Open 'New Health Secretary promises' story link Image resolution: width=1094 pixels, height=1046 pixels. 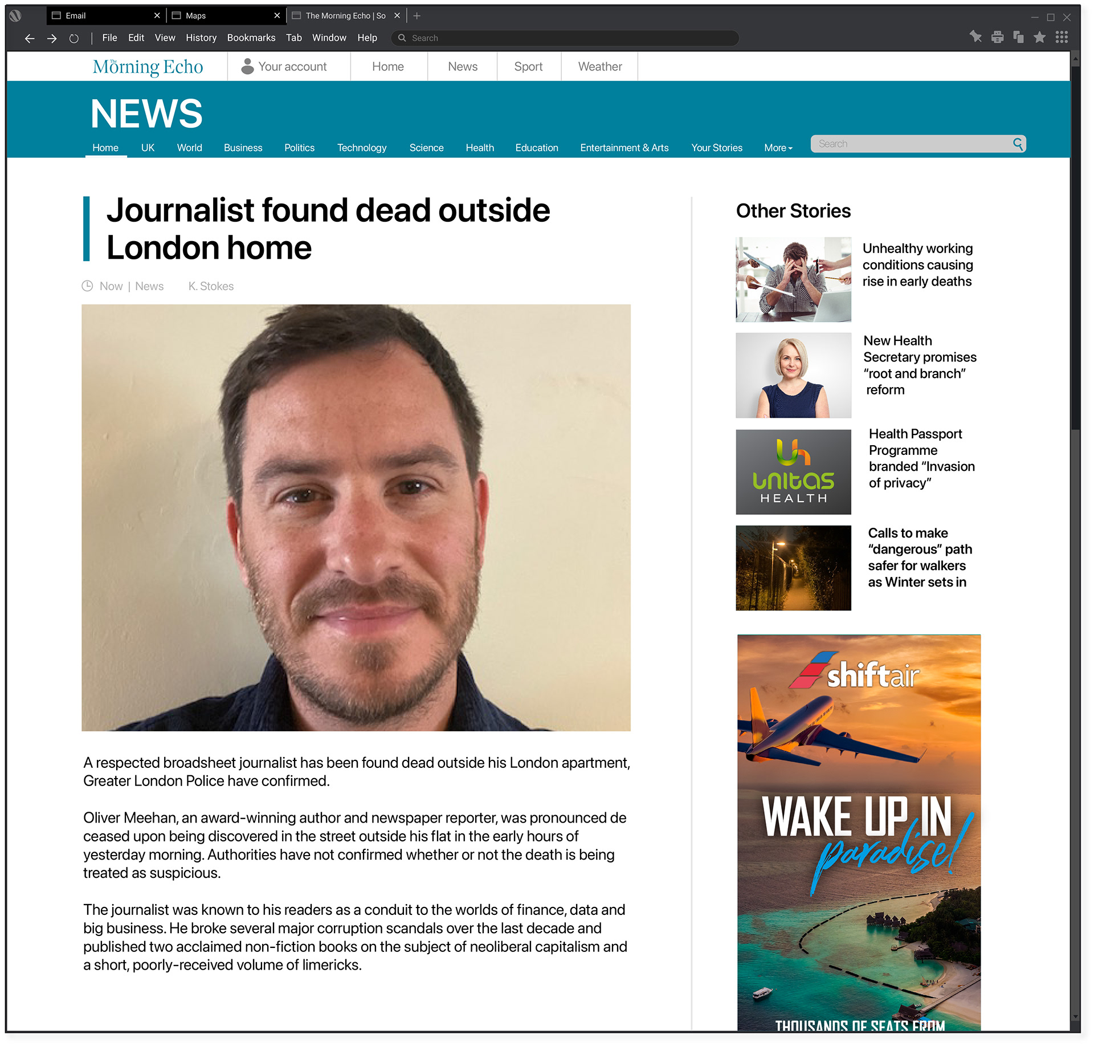(x=920, y=365)
